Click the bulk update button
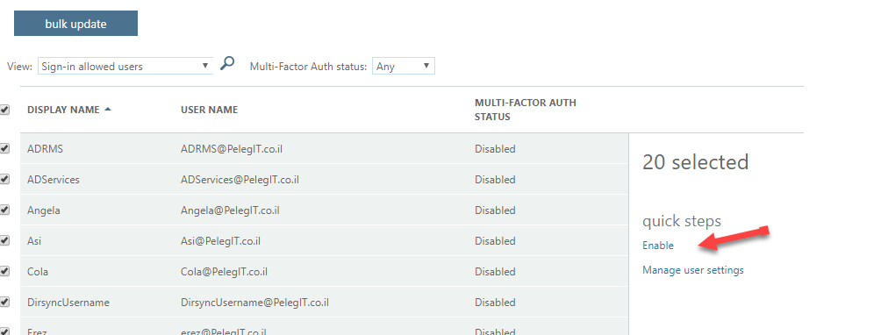This screenshot has width=888, height=335. pos(75,24)
